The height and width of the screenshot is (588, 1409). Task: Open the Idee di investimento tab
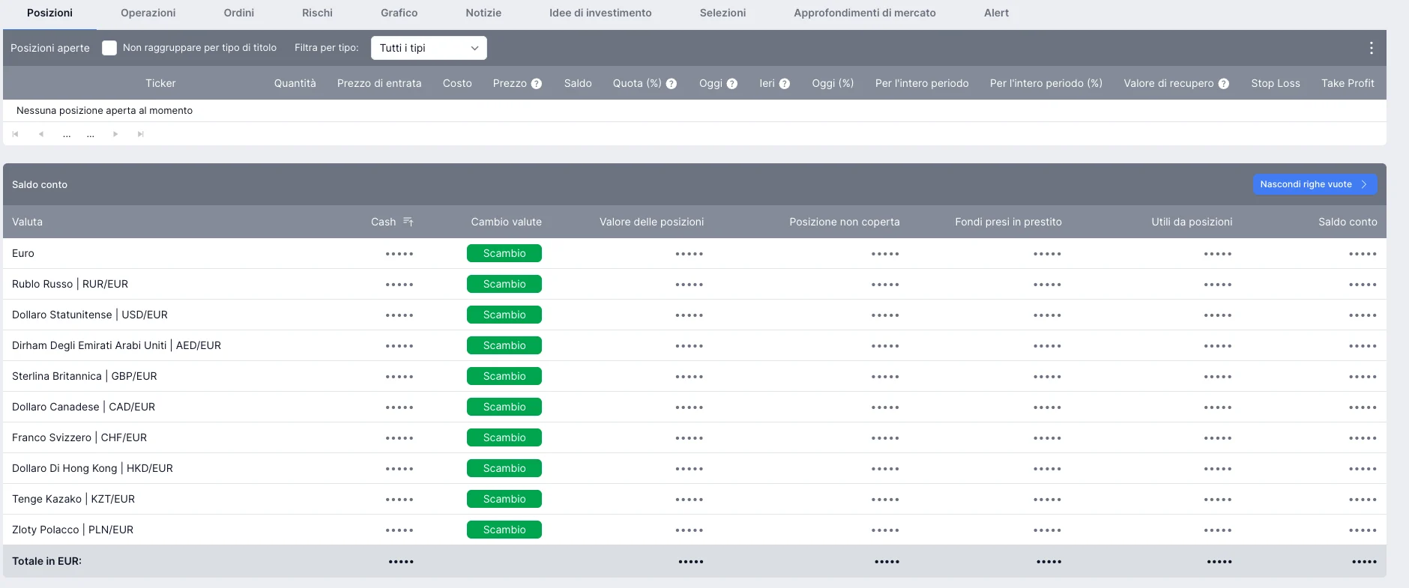pos(600,13)
